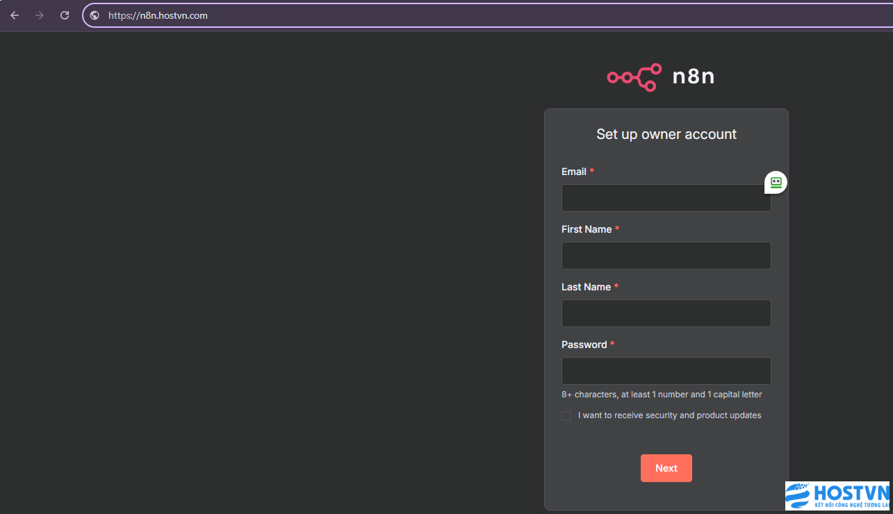This screenshot has width=893, height=514.
Task: Click the n8n wordmark text
Action: 694,76
